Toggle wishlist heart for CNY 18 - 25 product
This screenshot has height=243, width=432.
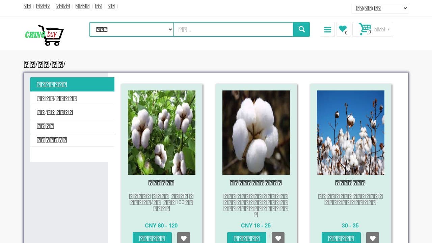[x=278, y=238]
